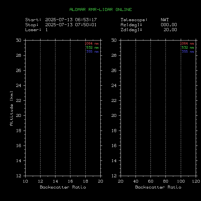Click the 'Az[deg]:' label
The image size is (201, 201).
131,25
